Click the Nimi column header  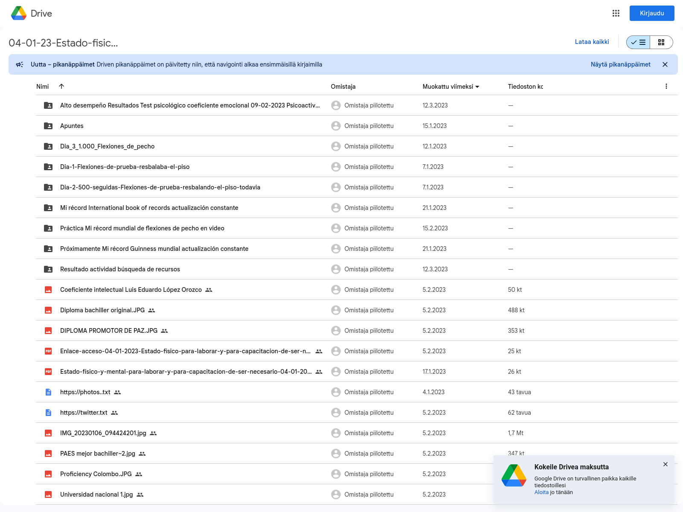pos(43,87)
